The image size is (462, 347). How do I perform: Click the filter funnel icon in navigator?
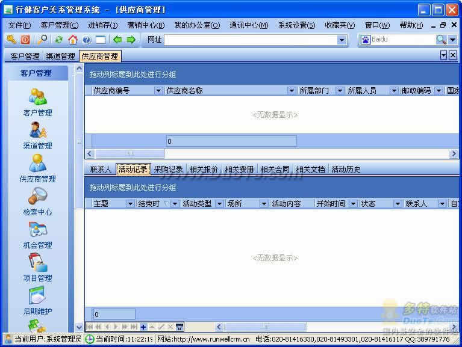pyautogui.click(x=179, y=327)
